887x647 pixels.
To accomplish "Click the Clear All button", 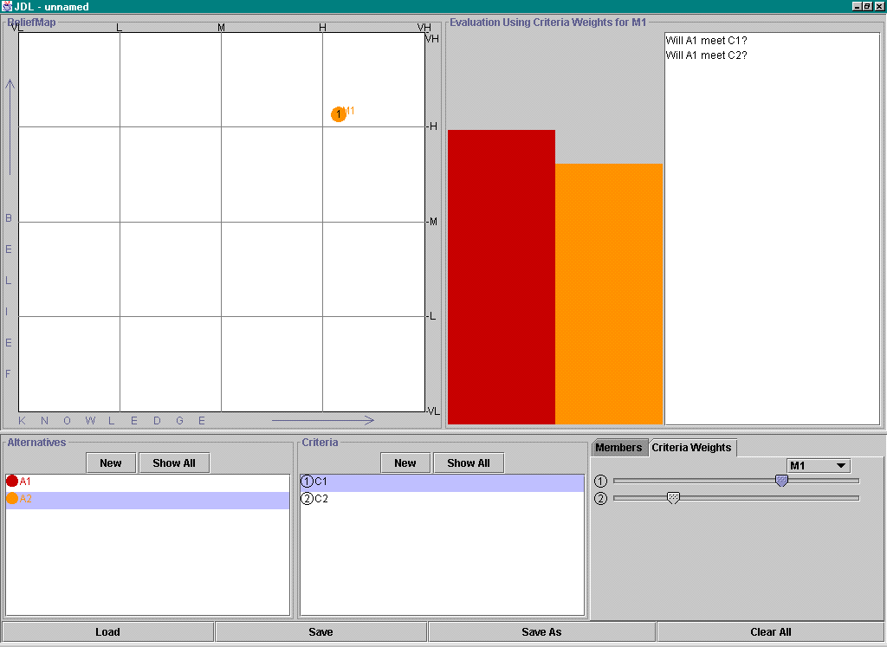I will click(770, 631).
